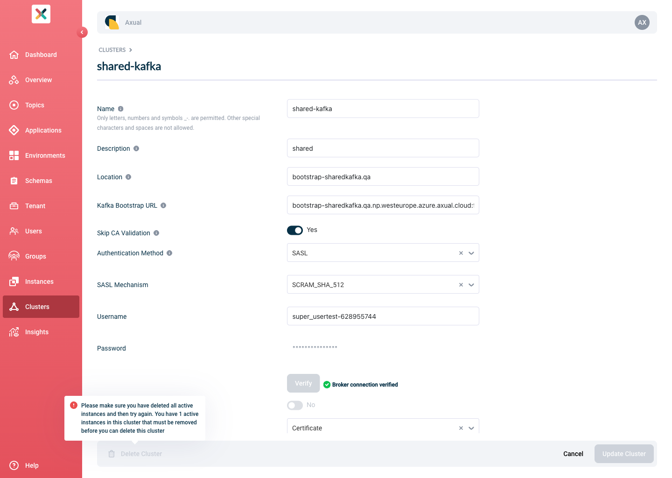The image size is (672, 478).
Task: Click the Dashboard home icon
Action: (14, 55)
